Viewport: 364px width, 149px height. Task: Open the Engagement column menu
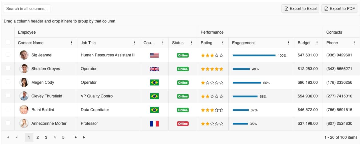click(x=288, y=43)
